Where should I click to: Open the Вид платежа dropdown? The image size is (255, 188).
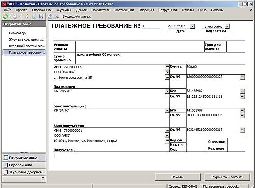click(x=227, y=26)
